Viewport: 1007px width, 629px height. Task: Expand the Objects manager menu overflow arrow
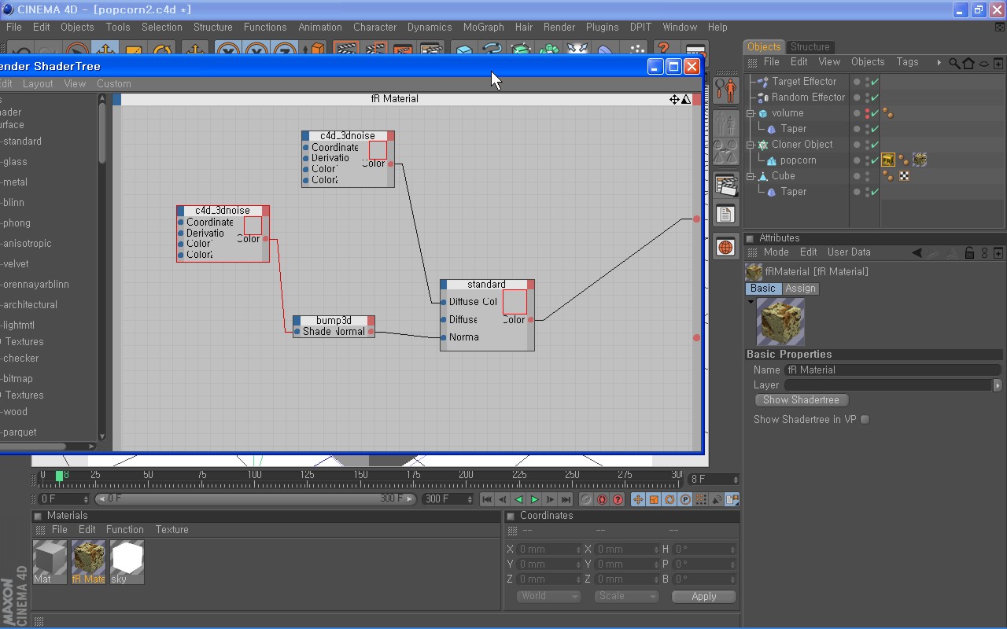[939, 62]
